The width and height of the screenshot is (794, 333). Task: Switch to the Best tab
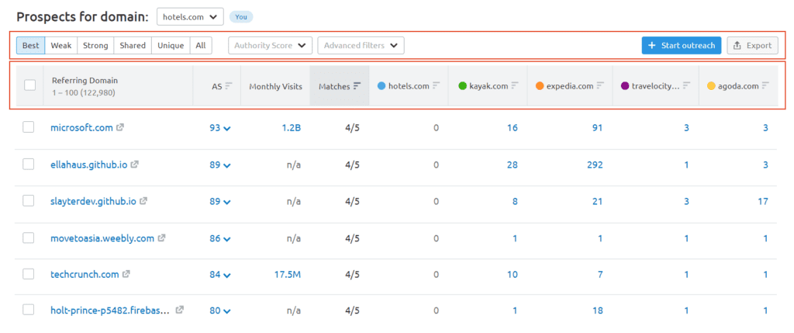pos(31,45)
